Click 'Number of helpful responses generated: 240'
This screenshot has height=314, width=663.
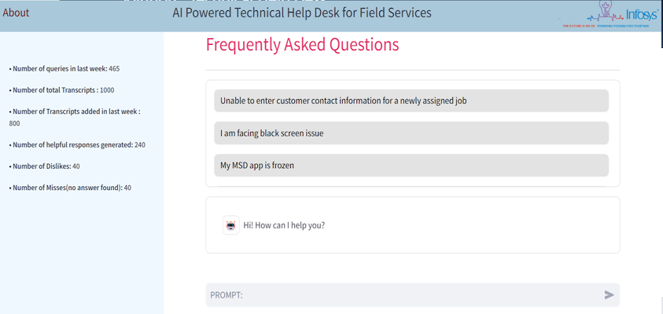(x=77, y=144)
